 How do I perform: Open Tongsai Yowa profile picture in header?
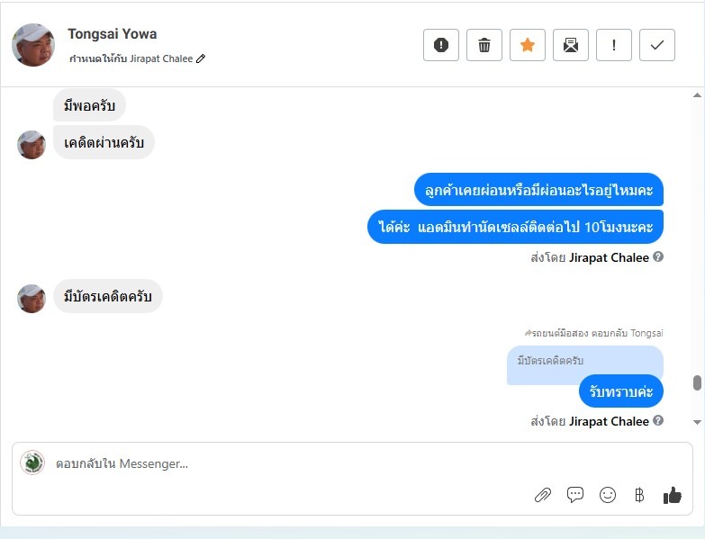click(x=33, y=45)
